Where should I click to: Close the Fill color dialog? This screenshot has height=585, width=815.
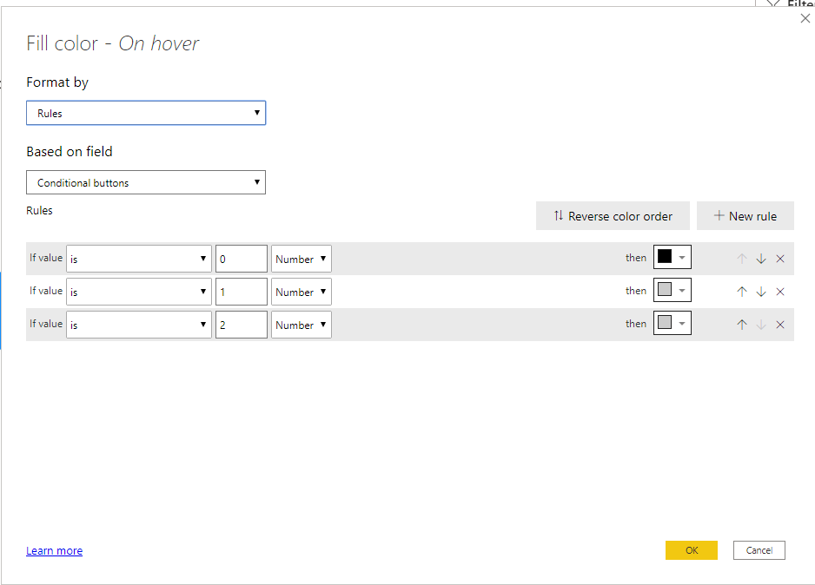coord(805,18)
